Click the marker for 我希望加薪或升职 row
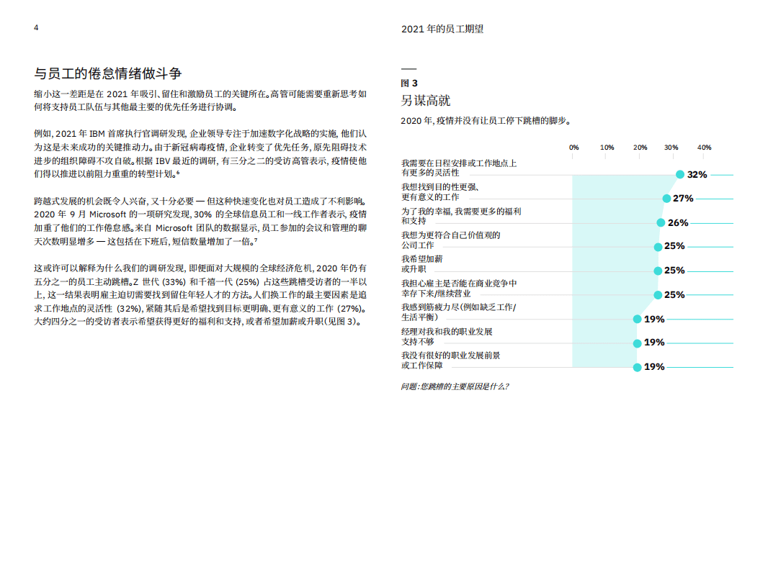Image resolution: width=768 pixels, height=575 pixels. [x=657, y=271]
